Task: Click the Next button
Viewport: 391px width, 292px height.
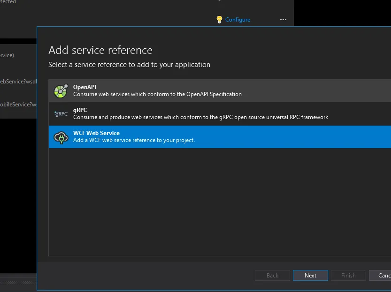Action: (310, 275)
